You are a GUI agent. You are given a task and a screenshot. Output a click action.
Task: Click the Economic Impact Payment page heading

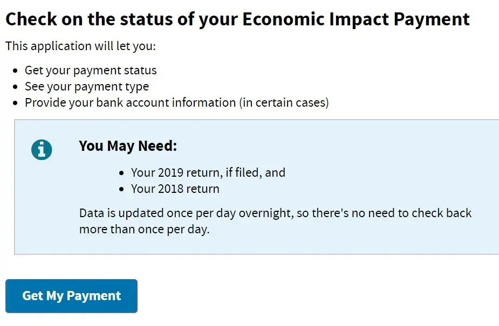[237, 19]
